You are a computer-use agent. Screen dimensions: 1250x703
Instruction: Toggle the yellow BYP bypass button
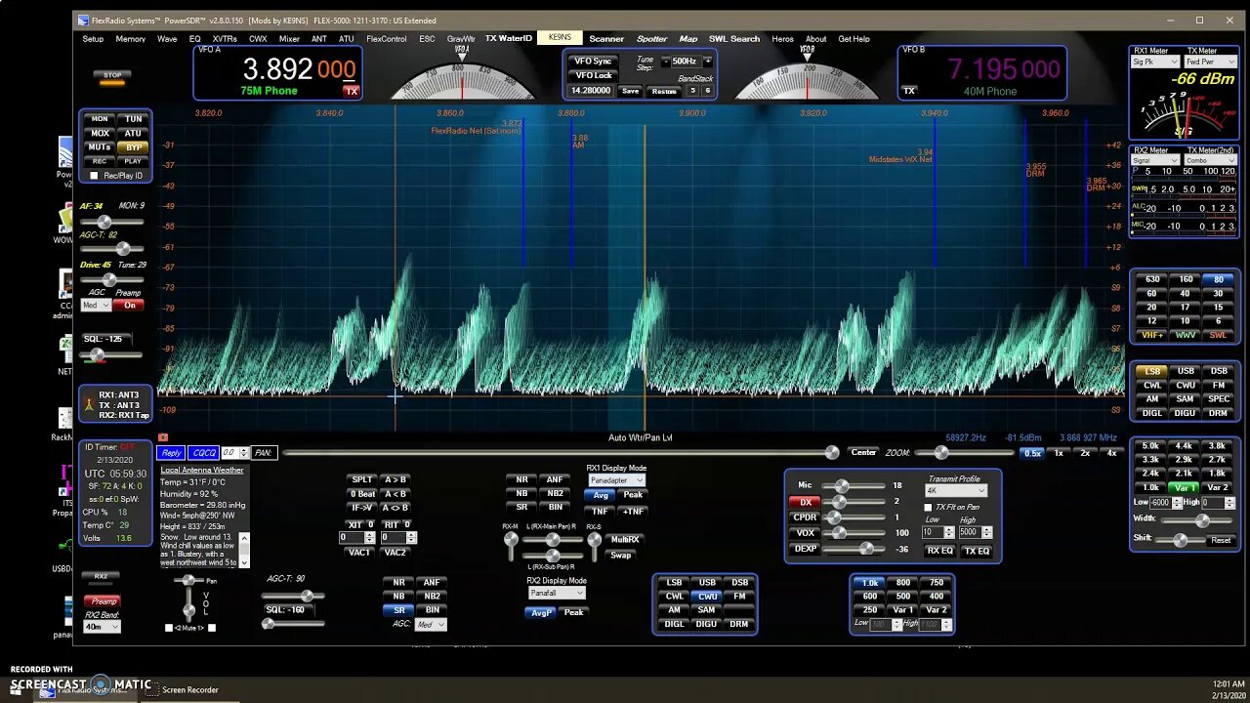point(133,146)
